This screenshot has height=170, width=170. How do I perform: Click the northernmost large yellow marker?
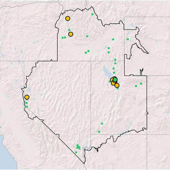[67, 18]
